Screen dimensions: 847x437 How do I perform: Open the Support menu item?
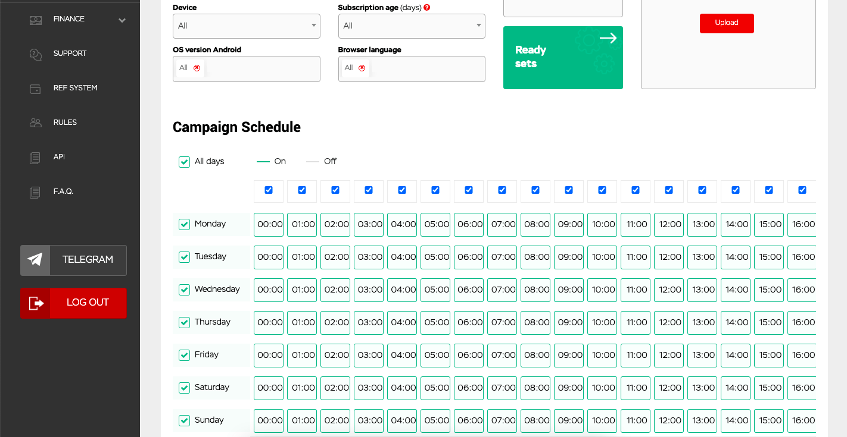(x=70, y=54)
